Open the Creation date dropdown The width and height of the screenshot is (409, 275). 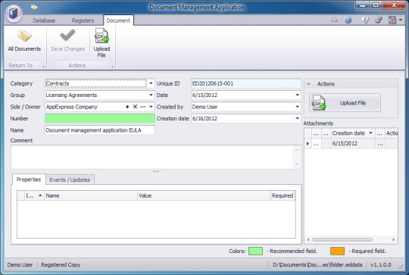tap(297, 118)
